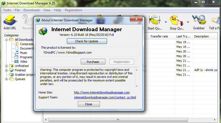The height and width of the screenshot is (123, 221).
Task: Click warning text scroll up arrow
Action: [137, 70]
